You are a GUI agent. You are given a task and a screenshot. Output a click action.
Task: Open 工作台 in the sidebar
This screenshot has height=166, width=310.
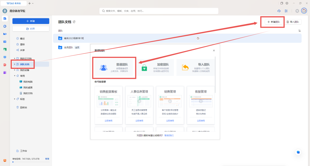22,151
